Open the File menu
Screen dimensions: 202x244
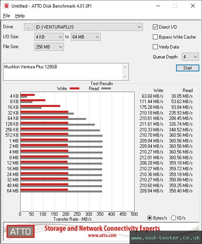6,16
